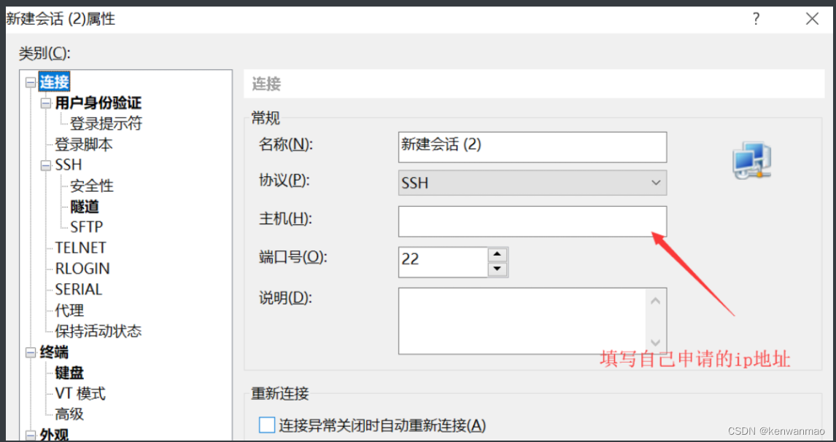Open 高级 settings under 终端

tap(69, 414)
